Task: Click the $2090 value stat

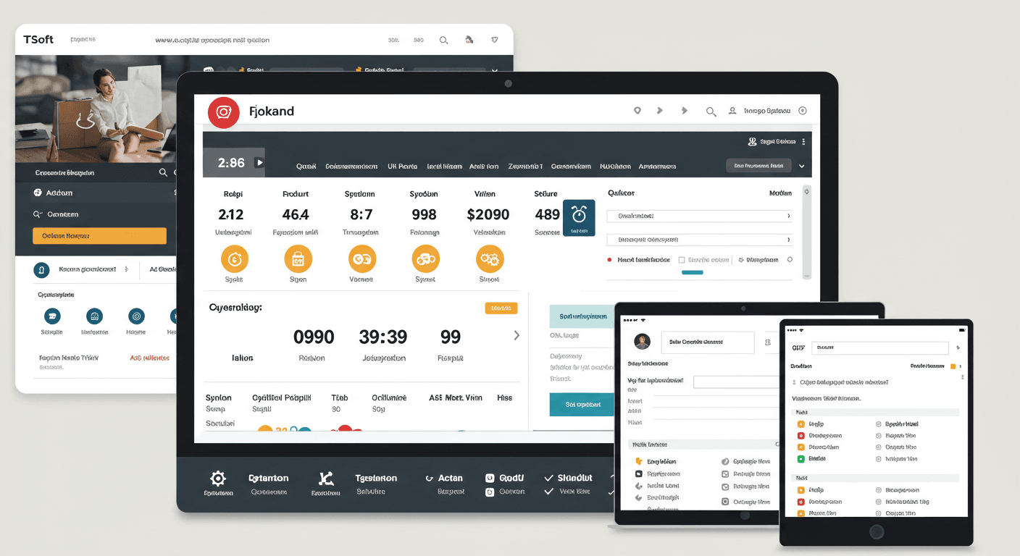Action: [488, 215]
